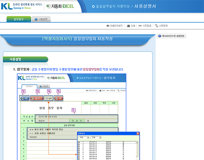The height and width of the screenshot is (160, 204).
Task: Click red 새로작성 button in guide image
Action: tap(37, 98)
